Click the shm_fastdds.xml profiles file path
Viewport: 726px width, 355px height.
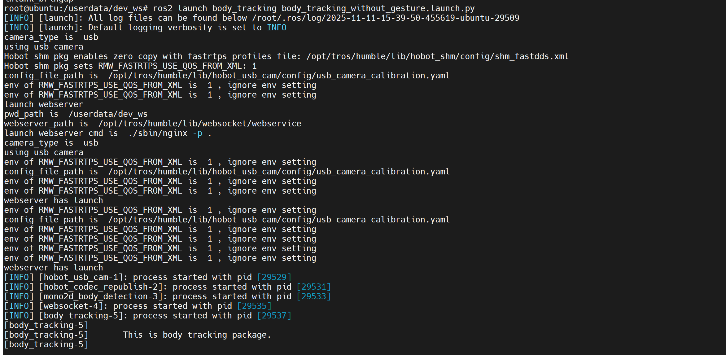(x=437, y=56)
